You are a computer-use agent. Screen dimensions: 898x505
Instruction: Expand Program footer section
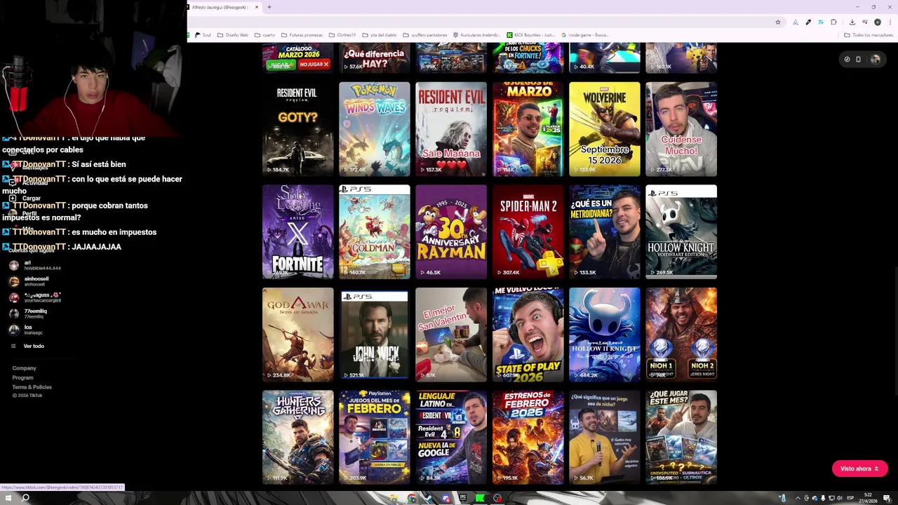pyautogui.click(x=22, y=377)
